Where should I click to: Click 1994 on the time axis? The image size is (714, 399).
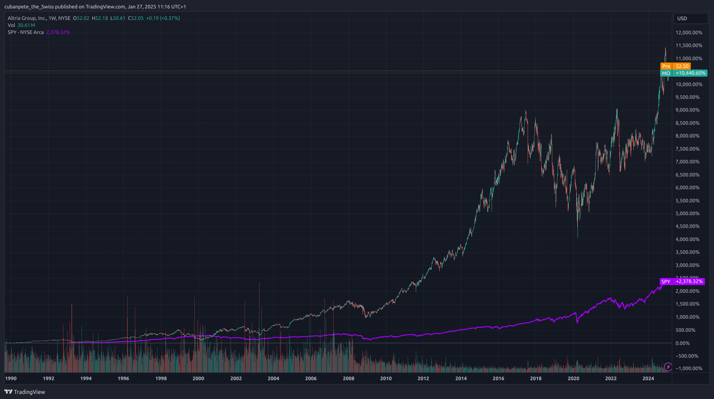[86, 378]
